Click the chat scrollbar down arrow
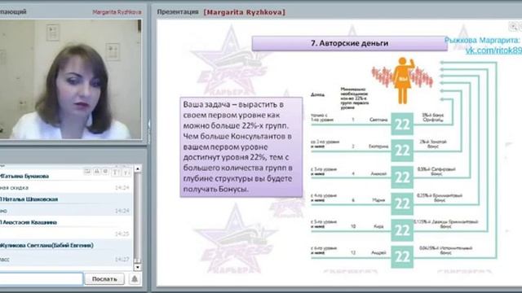The image size is (522, 293). pos(137,267)
